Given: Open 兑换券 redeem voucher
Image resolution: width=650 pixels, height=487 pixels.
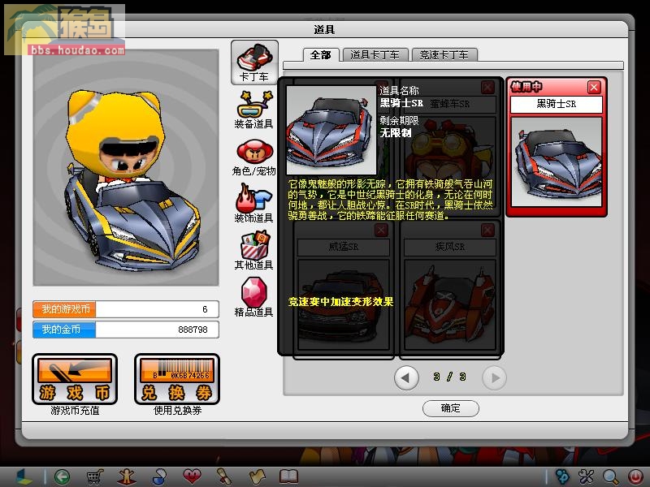Looking at the screenshot, I should [x=177, y=379].
